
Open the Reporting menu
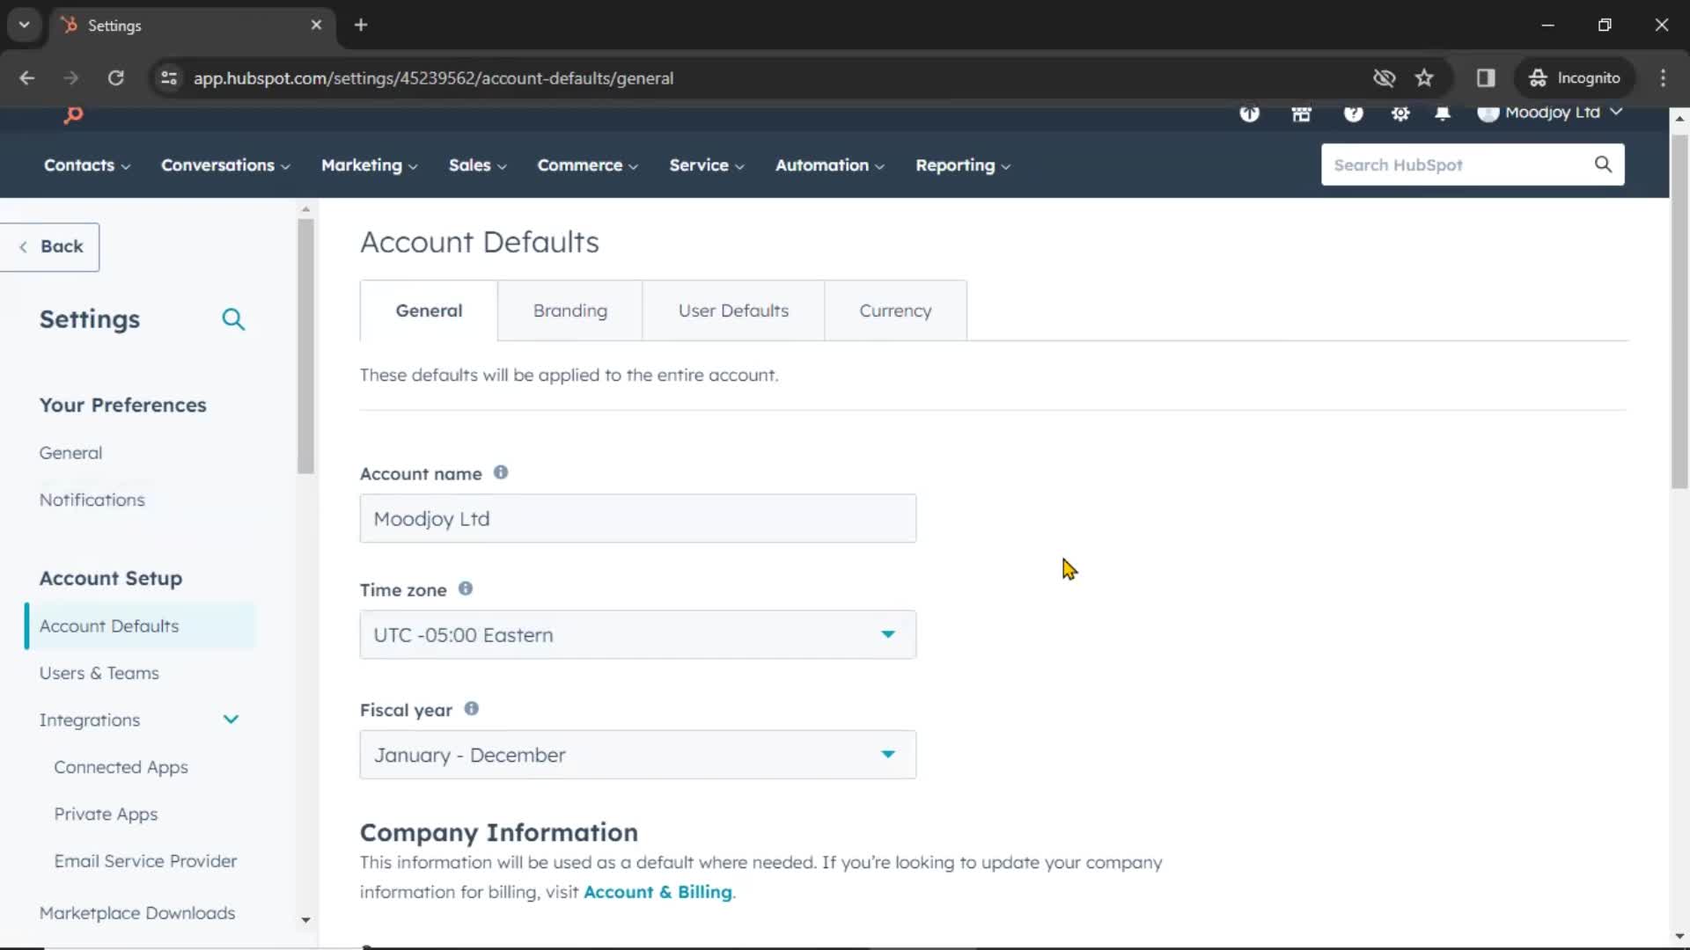963,165
